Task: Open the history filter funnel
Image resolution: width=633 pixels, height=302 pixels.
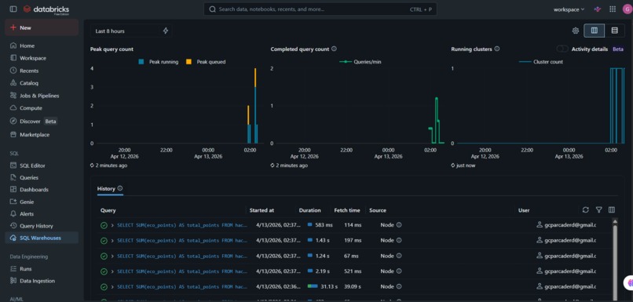Action: 598,209
